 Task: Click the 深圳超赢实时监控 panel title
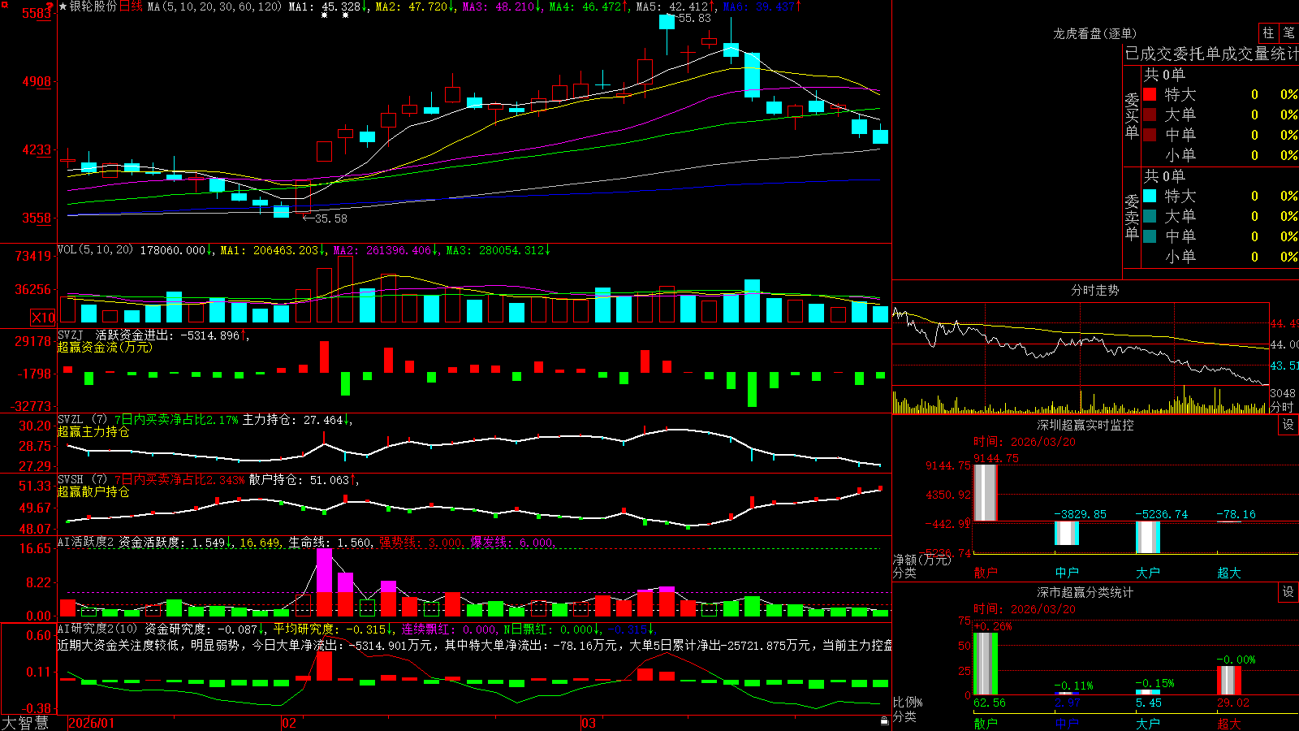pyautogui.click(x=1085, y=425)
